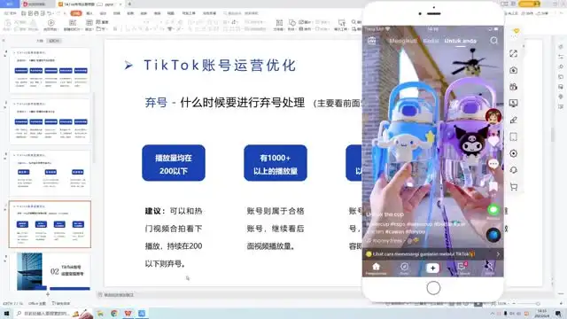Switch to Mengikuti tab in TikTok
This screenshot has height=319, width=567.
(403, 41)
